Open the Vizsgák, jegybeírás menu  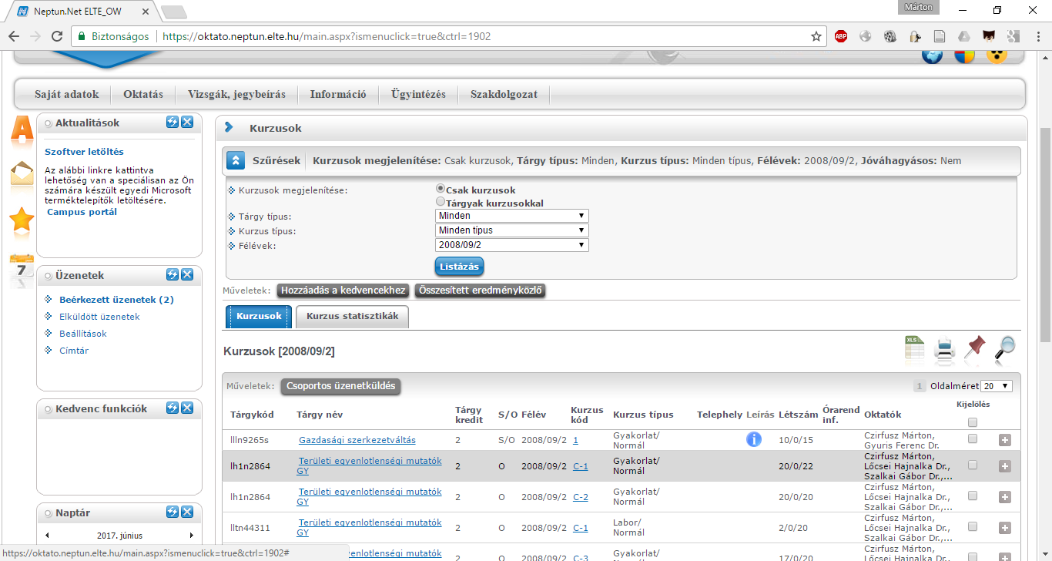click(x=236, y=94)
